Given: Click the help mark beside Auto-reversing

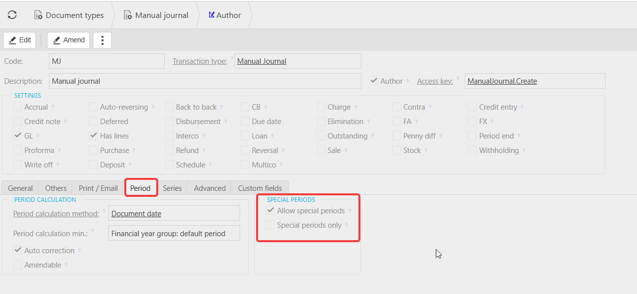Looking at the screenshot, I should pos(153,107).
